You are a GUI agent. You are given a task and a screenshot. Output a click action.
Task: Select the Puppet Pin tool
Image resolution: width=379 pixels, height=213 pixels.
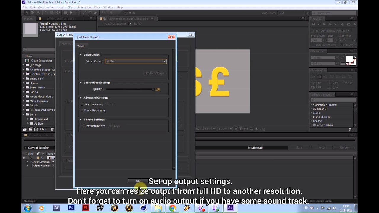pos(111,13)
